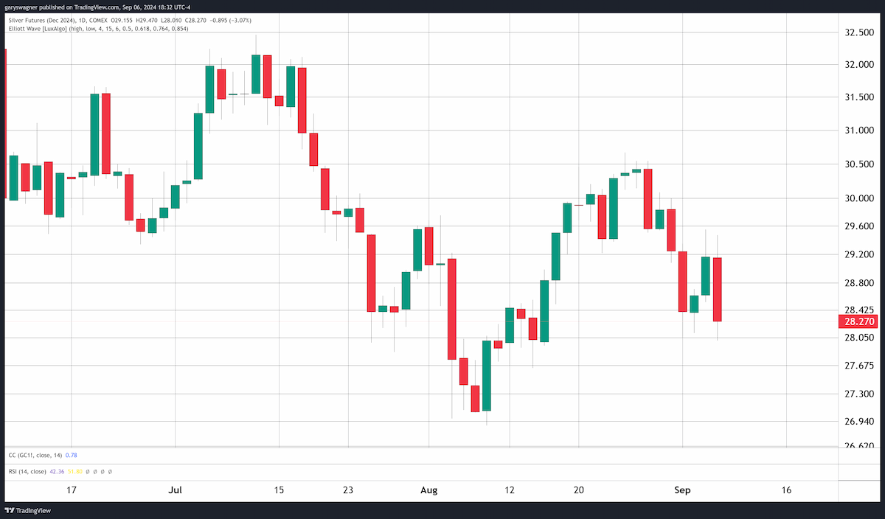Click the 26.940 price scale label
The image size is (885, 519).
coord(859,422)
